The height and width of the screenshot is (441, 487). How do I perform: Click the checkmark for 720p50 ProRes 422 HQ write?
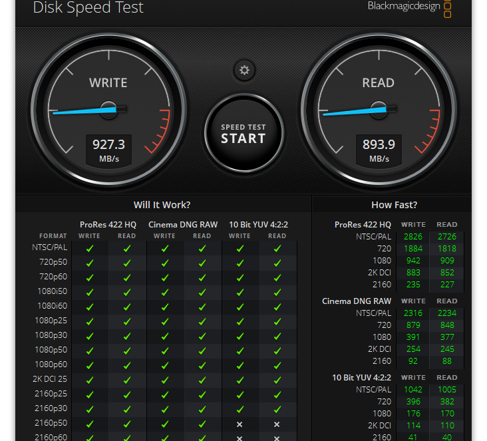tap(90, 263)
